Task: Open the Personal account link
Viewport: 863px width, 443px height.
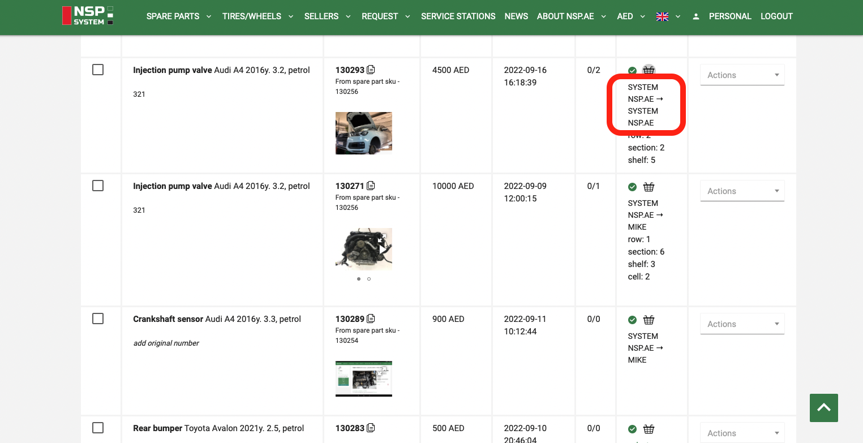Action: click(x=729, y=16)
